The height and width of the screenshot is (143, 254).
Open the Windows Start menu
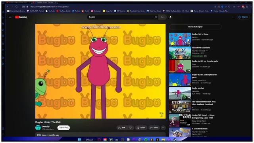point(79,139)
